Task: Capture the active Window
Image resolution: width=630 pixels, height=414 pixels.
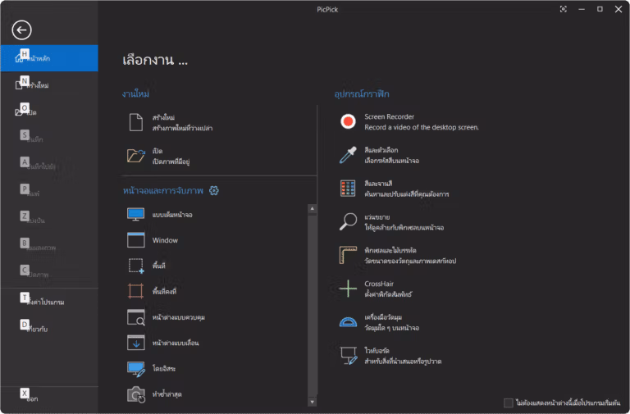Action: point(153,240)
